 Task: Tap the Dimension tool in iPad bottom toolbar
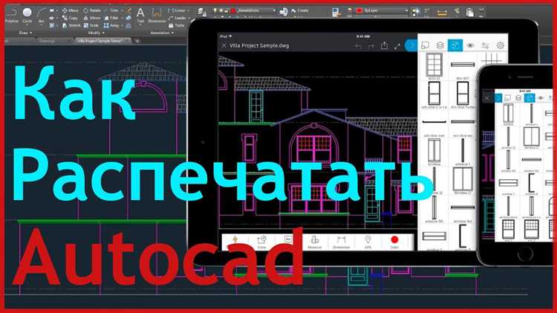pyautogui.click(x=342, y=242)
